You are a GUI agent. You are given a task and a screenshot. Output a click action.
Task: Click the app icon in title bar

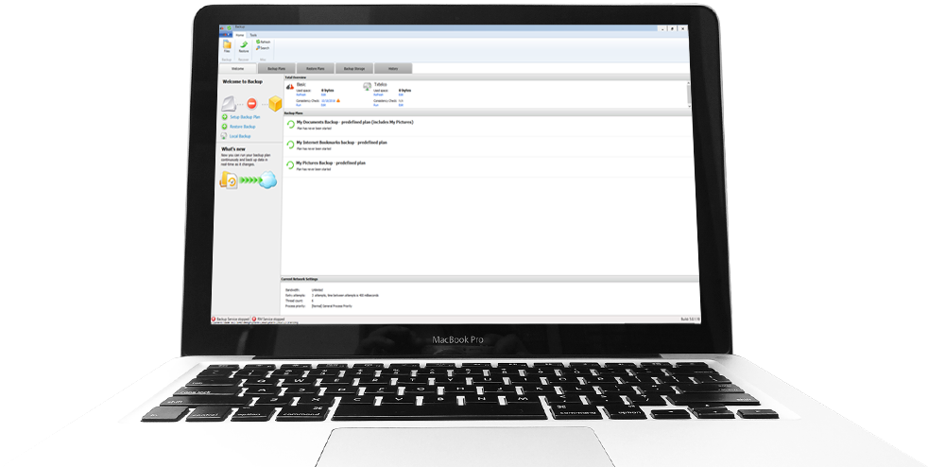point(222,27)
